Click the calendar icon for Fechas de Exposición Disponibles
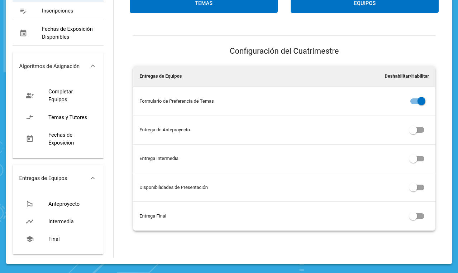 23,33
